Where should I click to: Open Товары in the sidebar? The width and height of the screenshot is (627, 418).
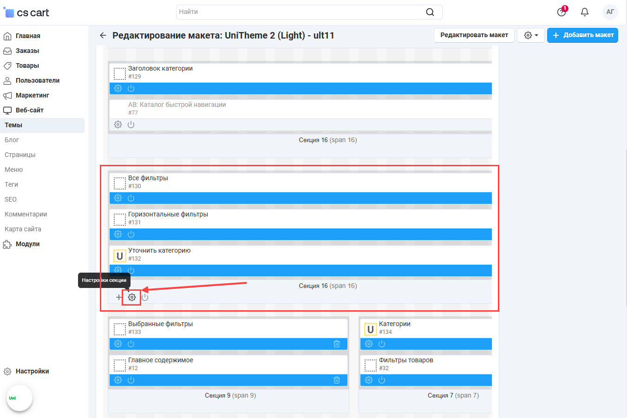27,65
